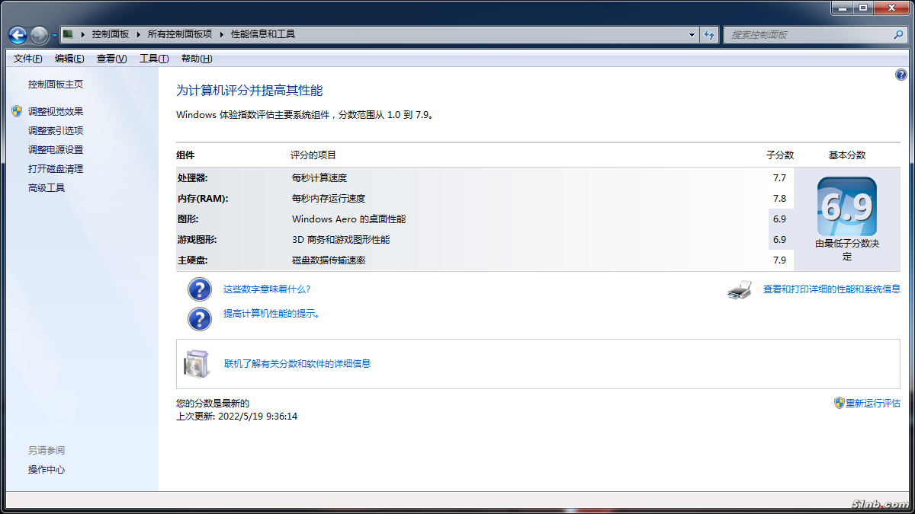The height and width of the screenshot is (514, 915).
Task: Open the 文件(F) menu
Action: click(27, 59)
